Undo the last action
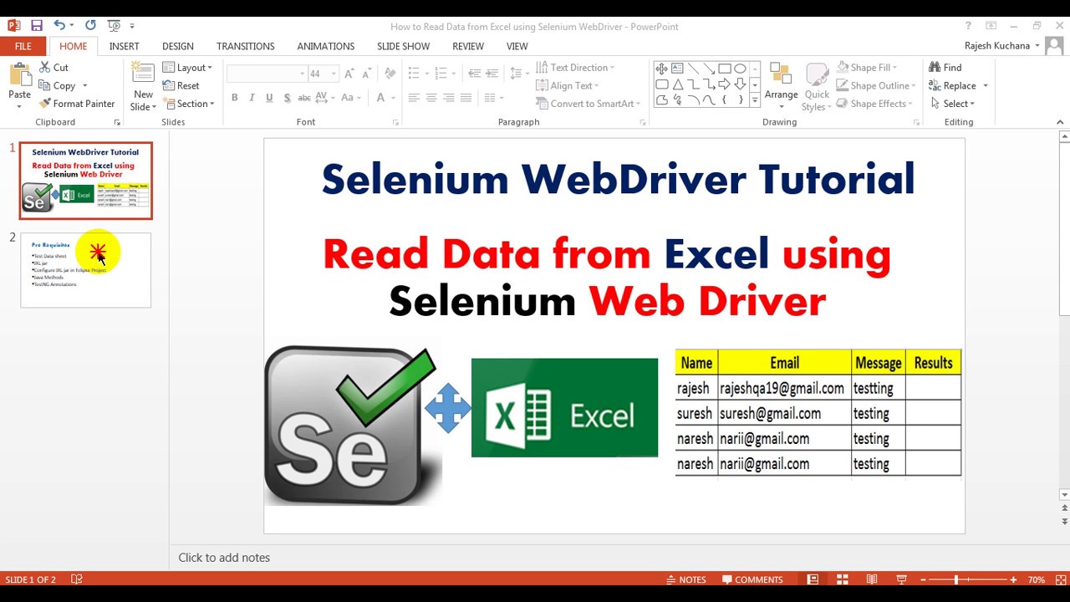The image size is (1070, 602). click(x=59, y=26)
